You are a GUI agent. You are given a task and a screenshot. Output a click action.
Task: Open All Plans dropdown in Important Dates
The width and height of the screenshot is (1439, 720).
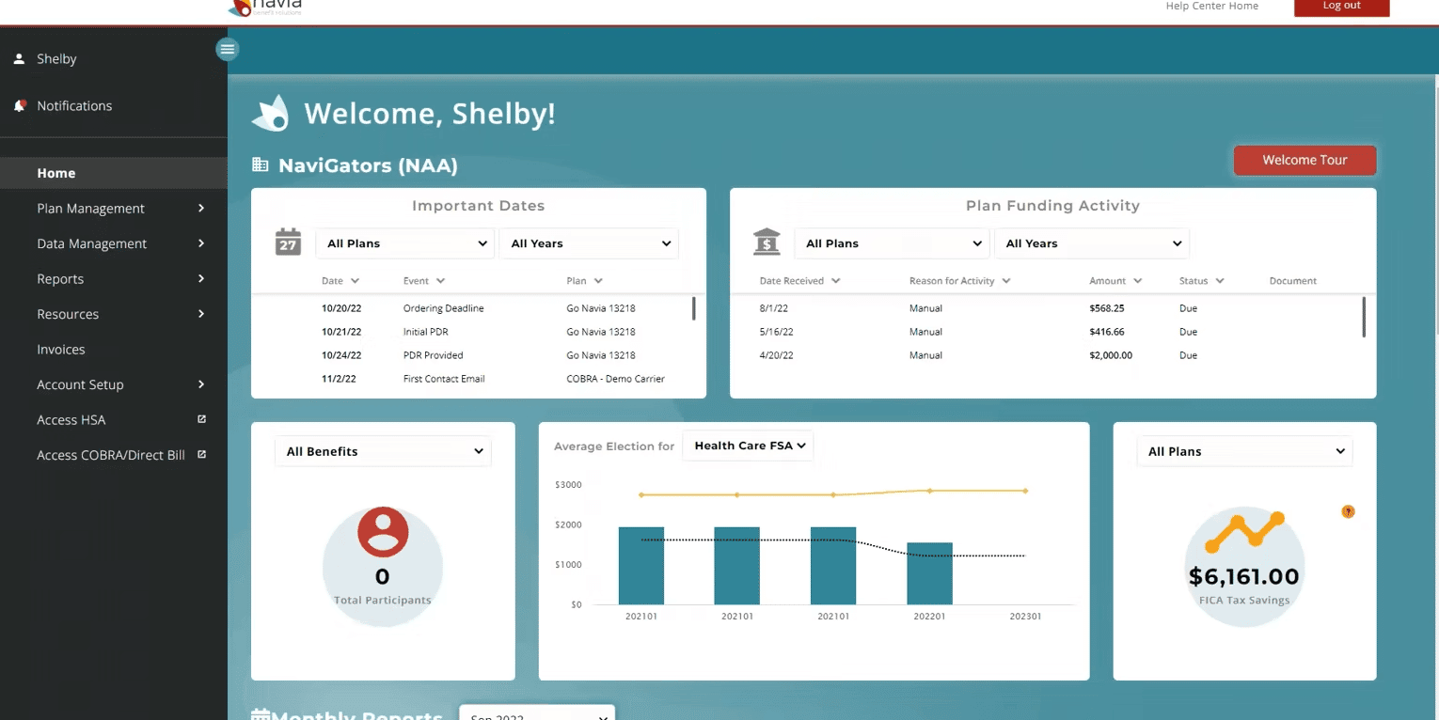pos(405,243)
